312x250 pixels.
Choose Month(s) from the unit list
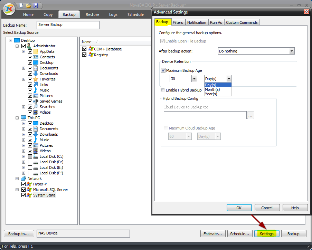coord(218,89)
